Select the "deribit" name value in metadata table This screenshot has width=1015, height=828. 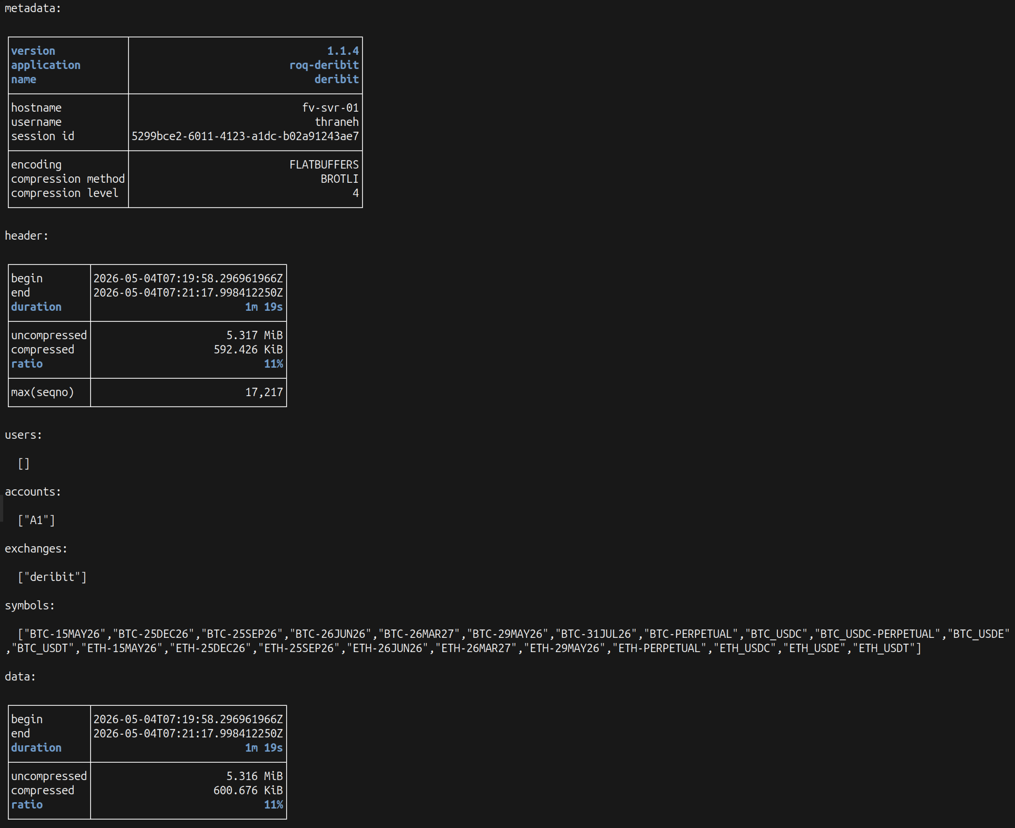(336, 80)
